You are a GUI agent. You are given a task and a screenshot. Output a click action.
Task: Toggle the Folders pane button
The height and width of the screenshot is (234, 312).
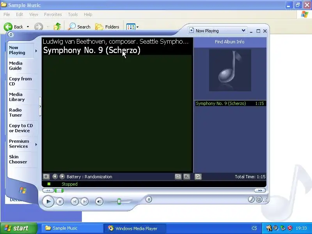pyautogui.click(x=107, y=27)
